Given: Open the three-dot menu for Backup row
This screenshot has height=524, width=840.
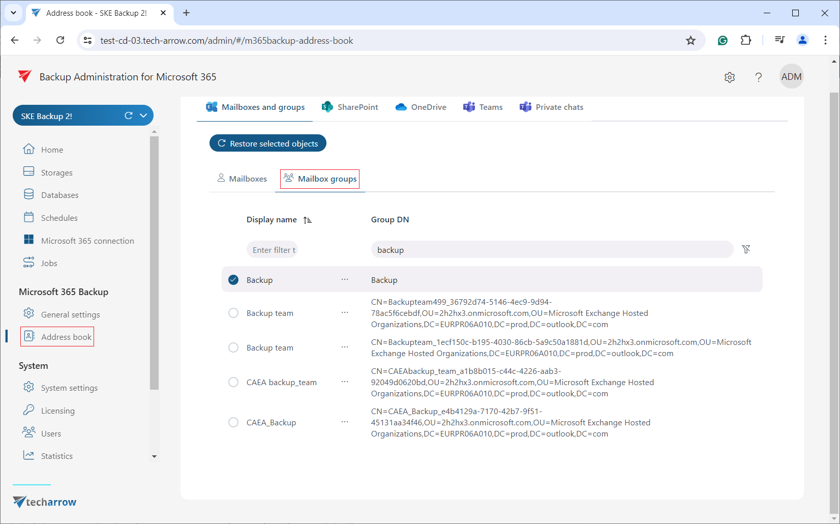Looking at the screenshot, I should pos(345,279).
